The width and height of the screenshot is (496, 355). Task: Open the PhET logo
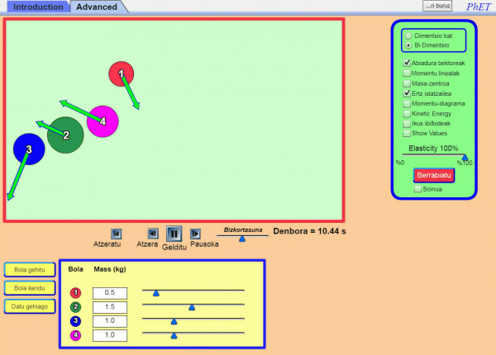pos(478,7)
